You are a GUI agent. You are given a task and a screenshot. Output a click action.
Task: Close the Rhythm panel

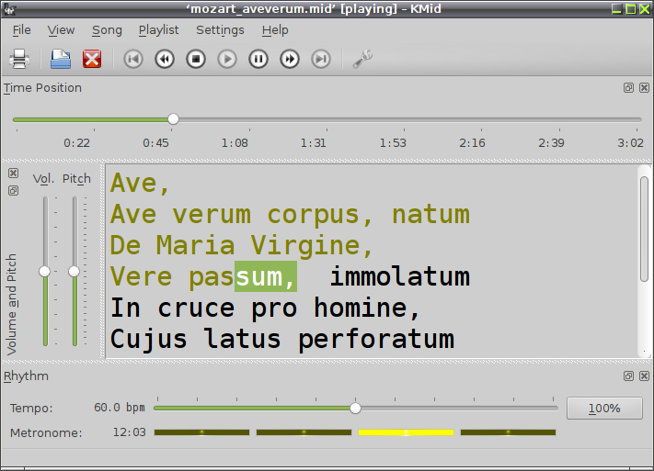pyautogui.click(x=645, y=376)
